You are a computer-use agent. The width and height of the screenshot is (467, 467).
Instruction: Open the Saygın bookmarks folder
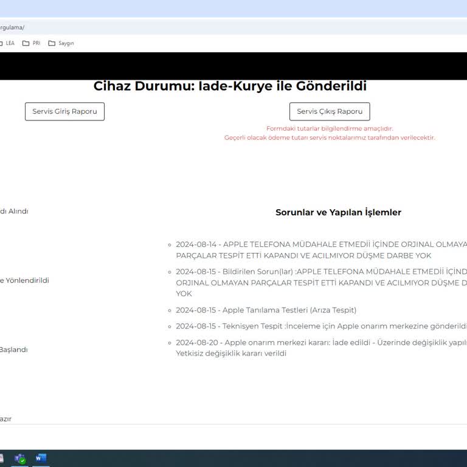point(61,43)
